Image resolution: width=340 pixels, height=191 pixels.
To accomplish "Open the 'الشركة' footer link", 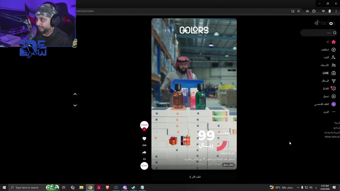I will point(337,123).
